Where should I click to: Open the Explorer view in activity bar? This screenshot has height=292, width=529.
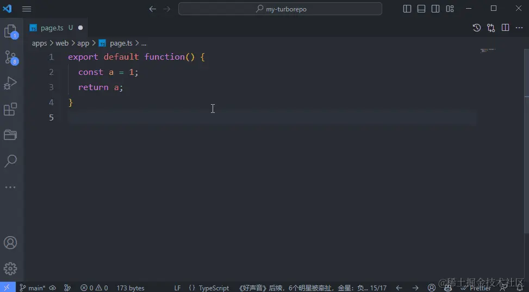click(x=10, y=31)
